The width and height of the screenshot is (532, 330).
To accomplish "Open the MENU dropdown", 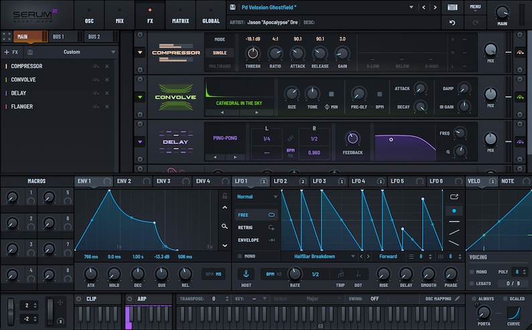I will (475, 7).
